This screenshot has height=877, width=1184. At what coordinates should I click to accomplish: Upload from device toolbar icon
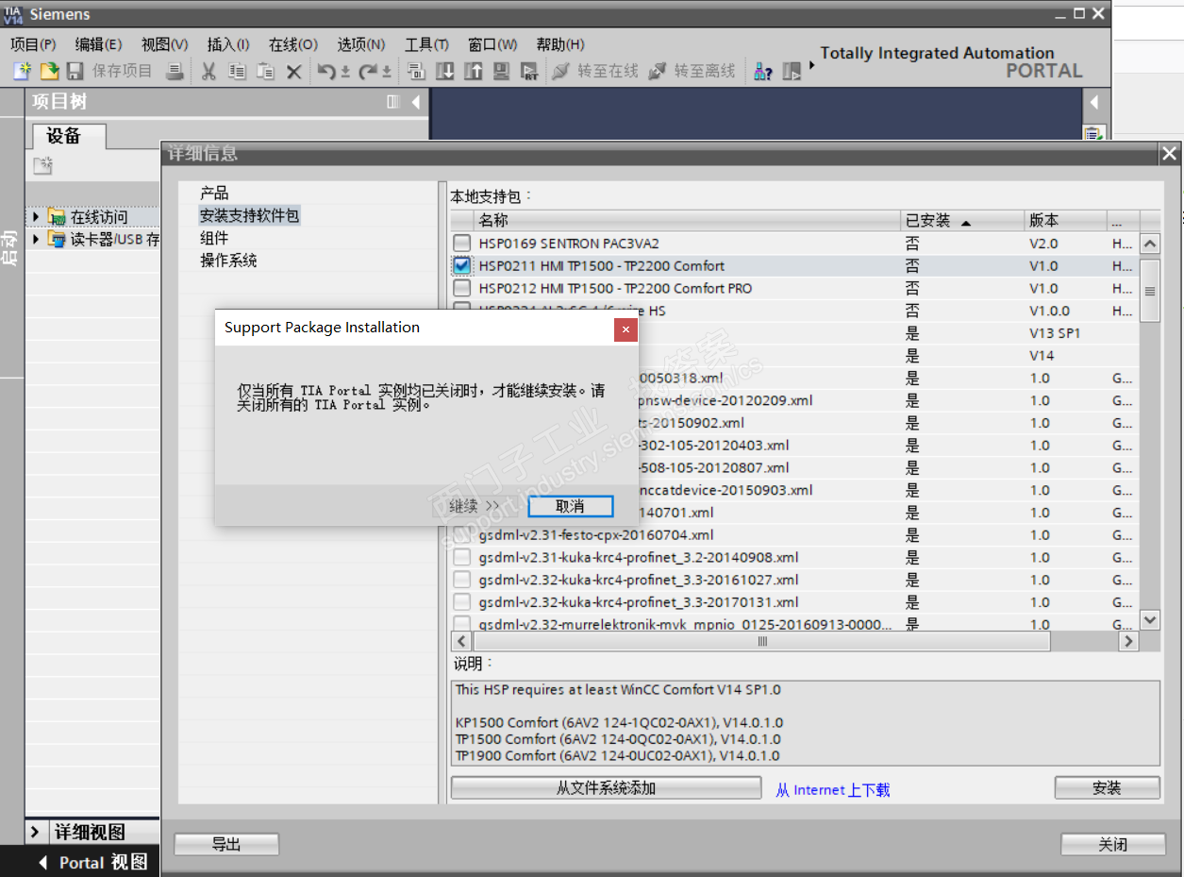[473, 71]
